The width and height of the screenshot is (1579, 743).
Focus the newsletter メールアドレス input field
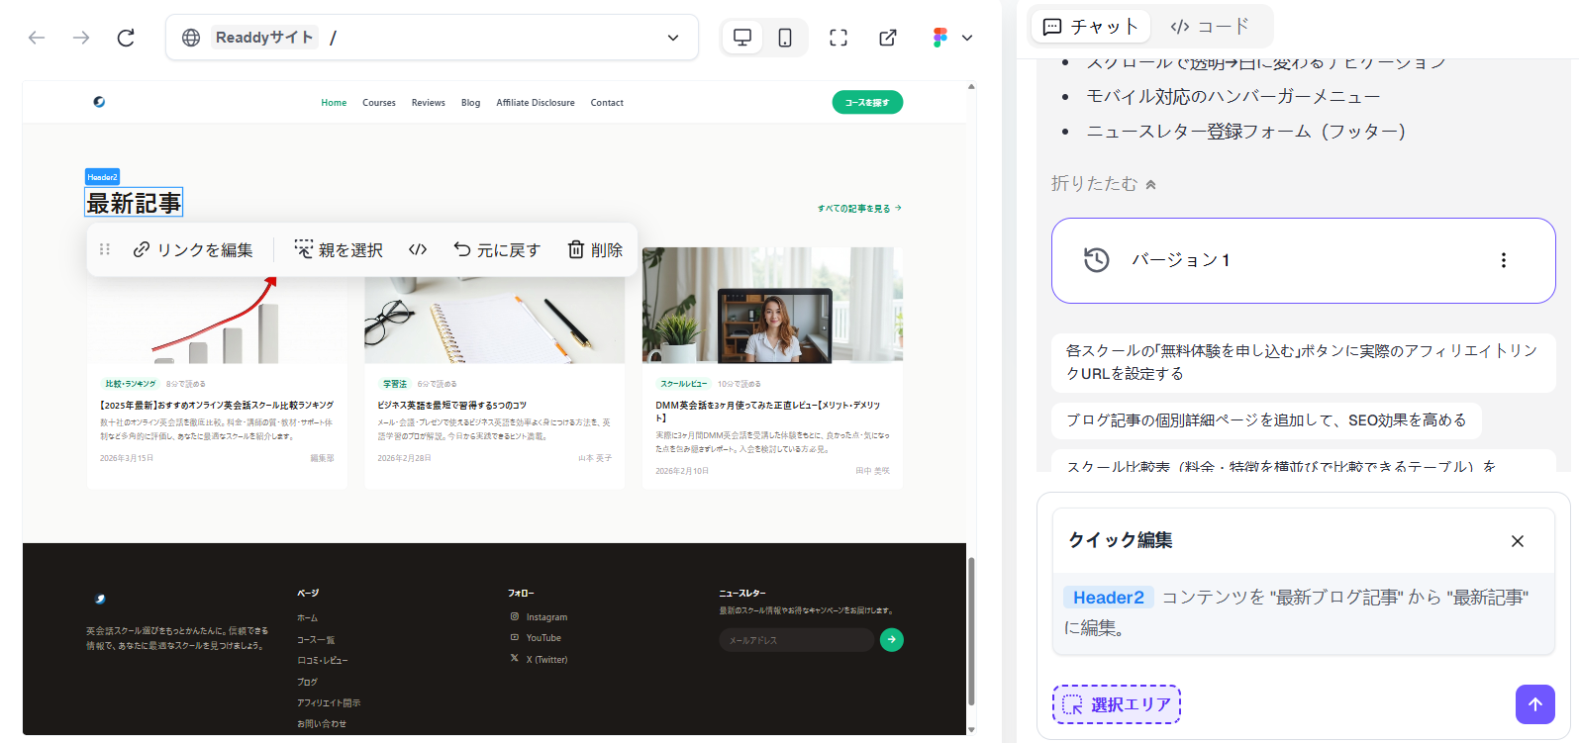[x=796, y=640]
